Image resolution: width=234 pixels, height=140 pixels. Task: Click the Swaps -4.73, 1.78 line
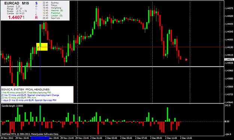click(x=17, y=11)
